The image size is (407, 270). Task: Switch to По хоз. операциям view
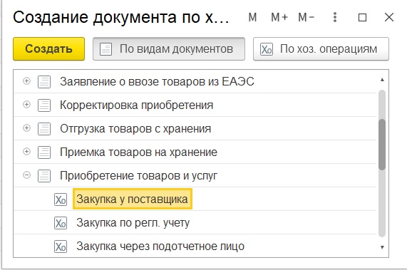(x=321, y=48)
